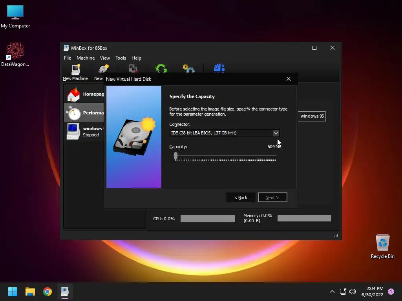402x301 pixels.
Task: Click the network tray icon
Action: (343, 292)
